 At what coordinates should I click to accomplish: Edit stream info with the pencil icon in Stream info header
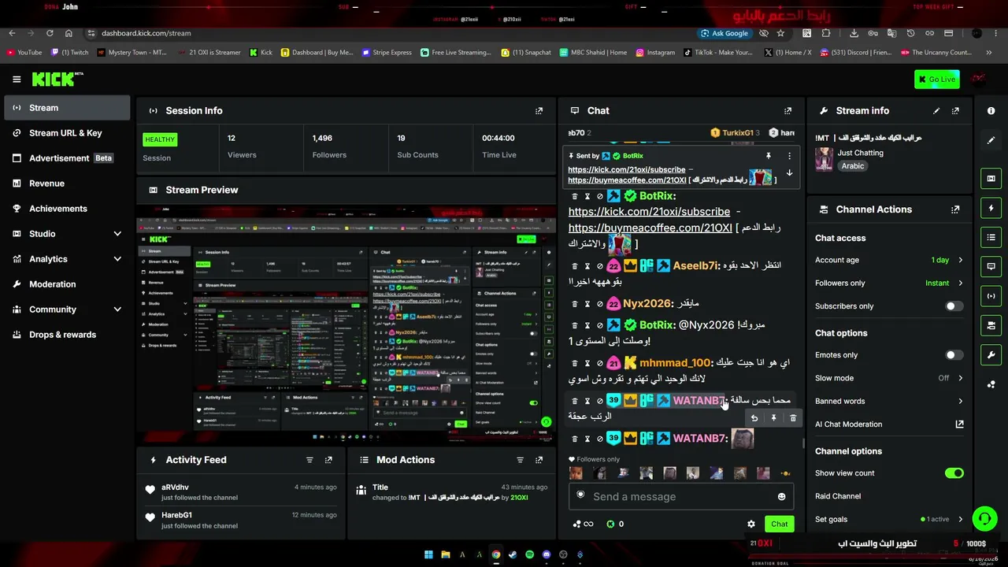click(936, 111)
